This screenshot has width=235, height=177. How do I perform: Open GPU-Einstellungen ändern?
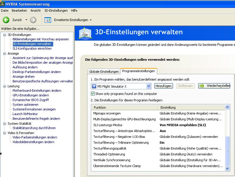pyautogui.click(x=31, y=95)
